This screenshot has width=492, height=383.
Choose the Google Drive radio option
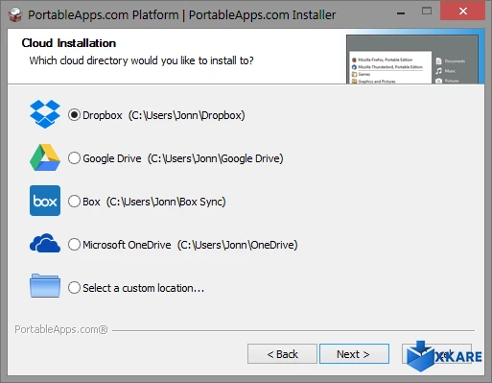point(74,158)
